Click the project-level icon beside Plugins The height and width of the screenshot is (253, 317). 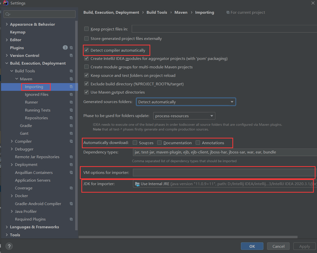click(x=71, y=48)
